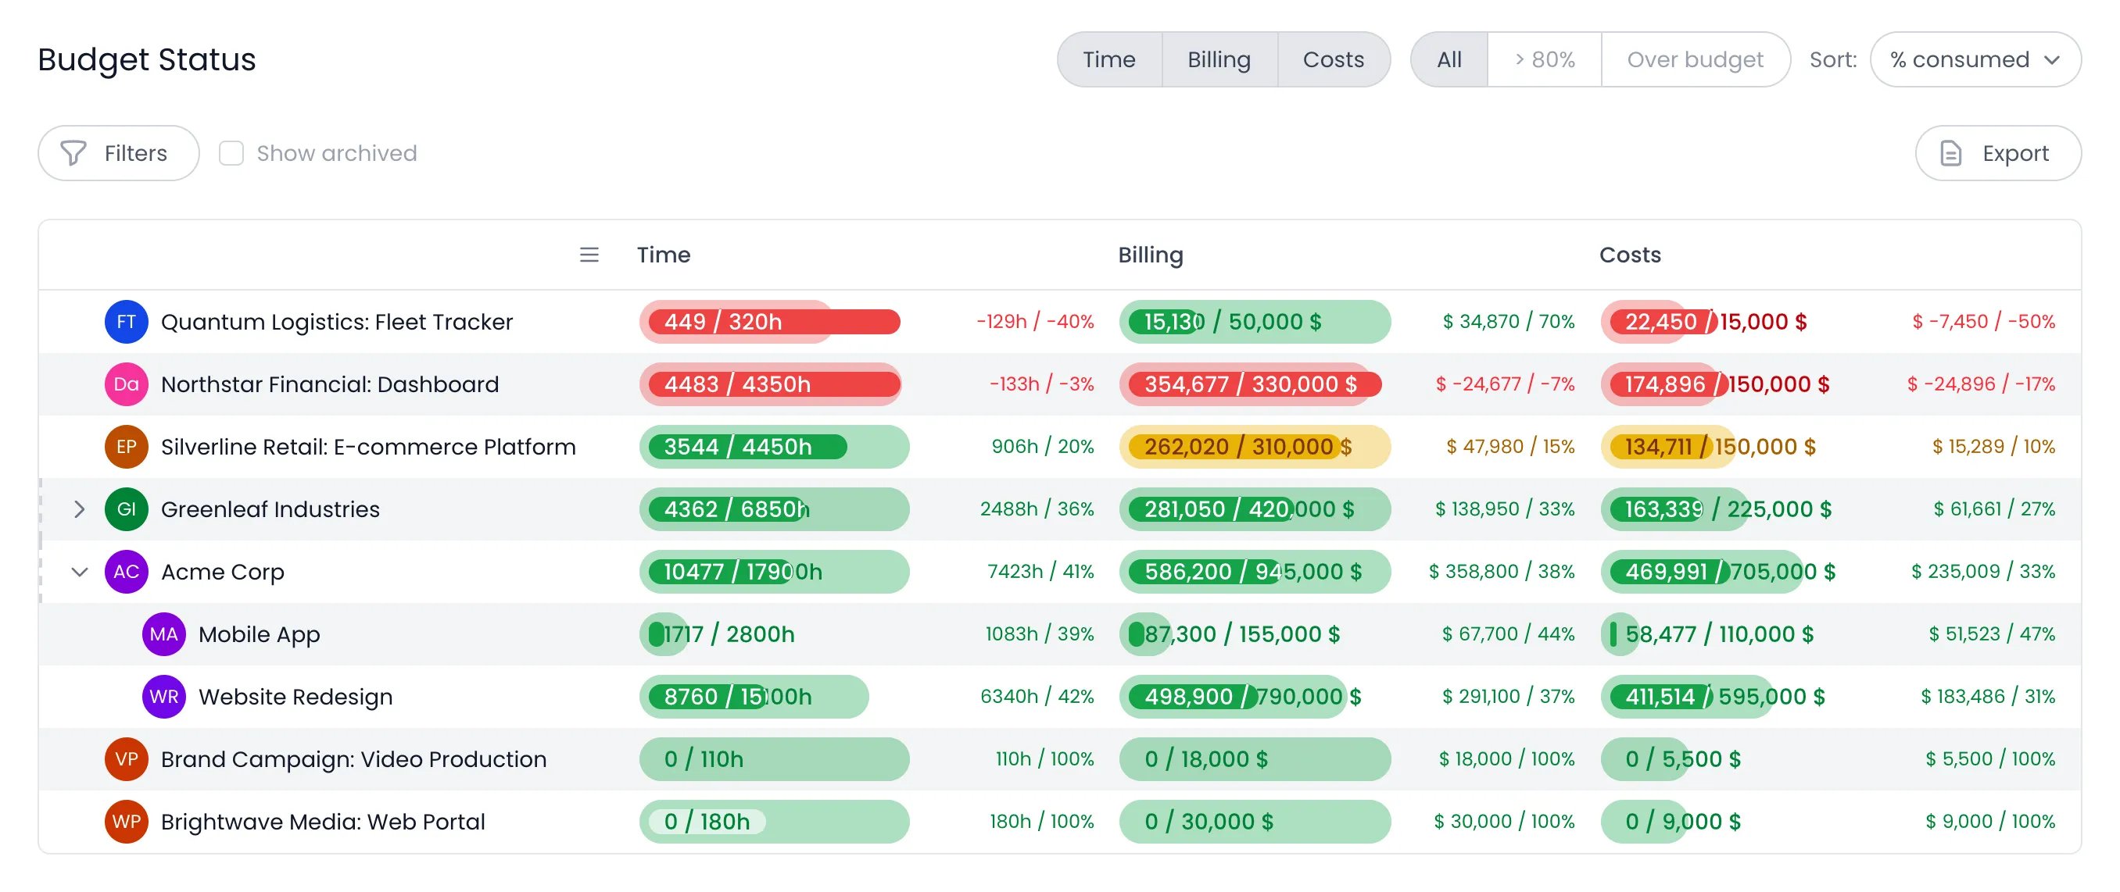
Task: Open the % consumed sort dropdown
Action: point(1975,59)
